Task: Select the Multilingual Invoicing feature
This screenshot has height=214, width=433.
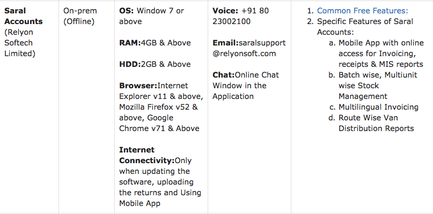Action: [379, 107]
